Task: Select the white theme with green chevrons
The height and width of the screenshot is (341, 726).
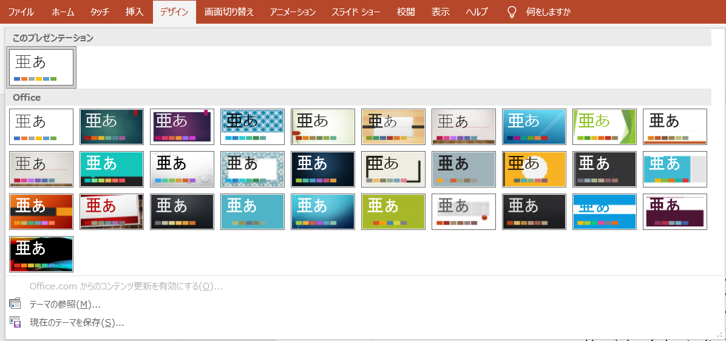Action: (x=604, y=127)
